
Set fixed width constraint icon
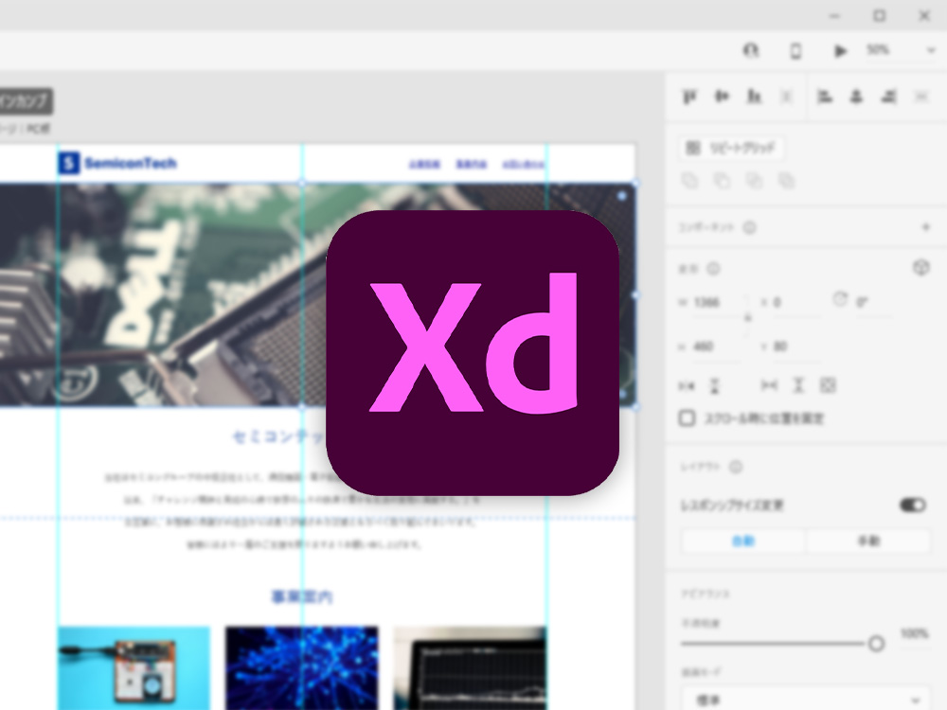click(x=769, y=385)
